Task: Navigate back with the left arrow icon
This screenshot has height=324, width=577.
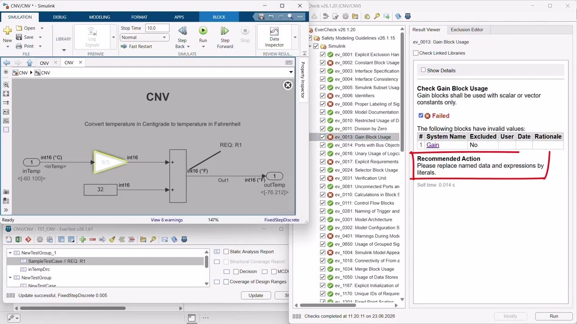Action: pos(6,63)
